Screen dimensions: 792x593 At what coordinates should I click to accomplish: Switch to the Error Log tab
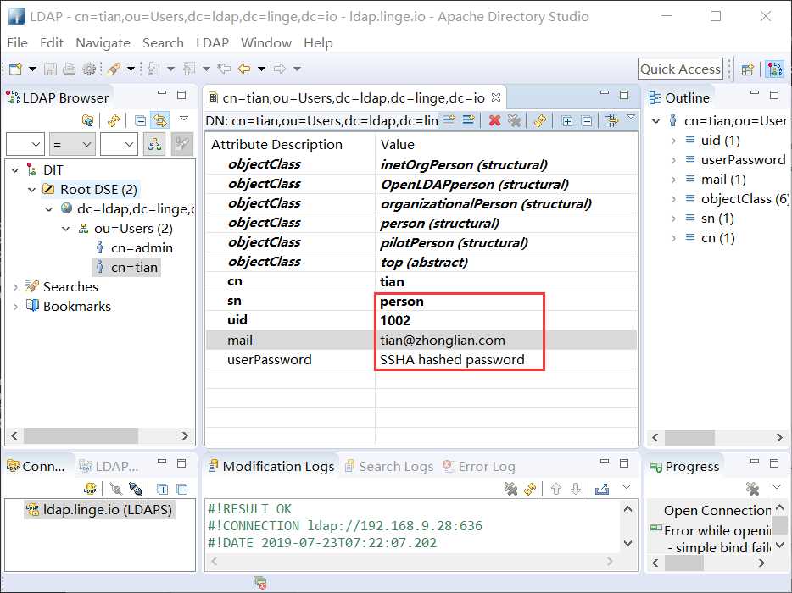(479, 466)
